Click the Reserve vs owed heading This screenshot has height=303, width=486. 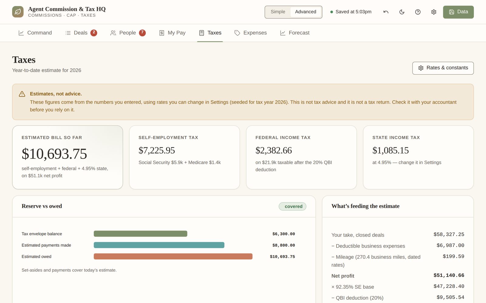click(x=42, y=206)
